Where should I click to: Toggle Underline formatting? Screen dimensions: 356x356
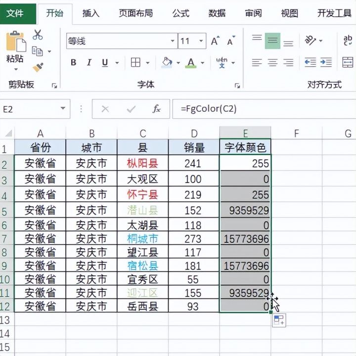pos(105,63)
